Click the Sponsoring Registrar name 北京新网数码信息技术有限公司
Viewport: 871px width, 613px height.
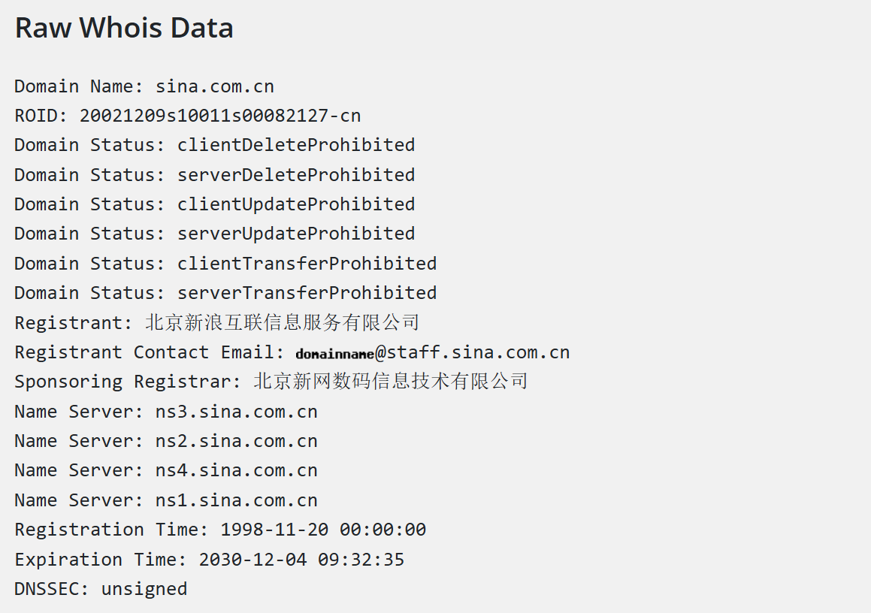pos(391,382)
